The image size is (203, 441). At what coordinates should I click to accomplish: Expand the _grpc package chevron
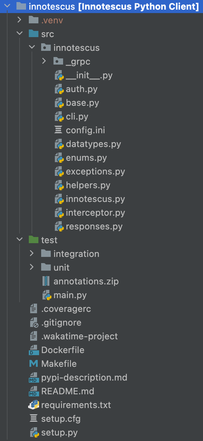(44, 61)
